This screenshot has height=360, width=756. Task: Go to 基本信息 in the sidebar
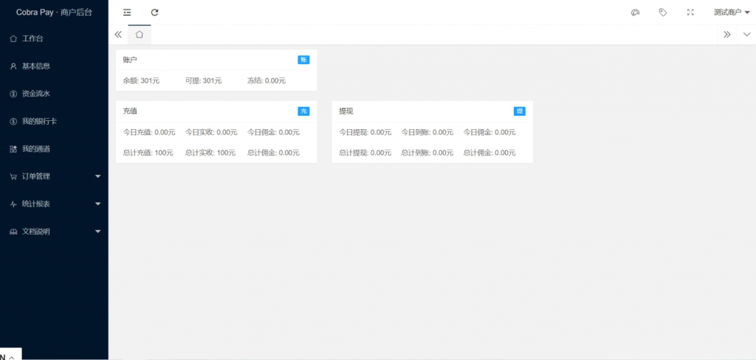coord(35,66)
